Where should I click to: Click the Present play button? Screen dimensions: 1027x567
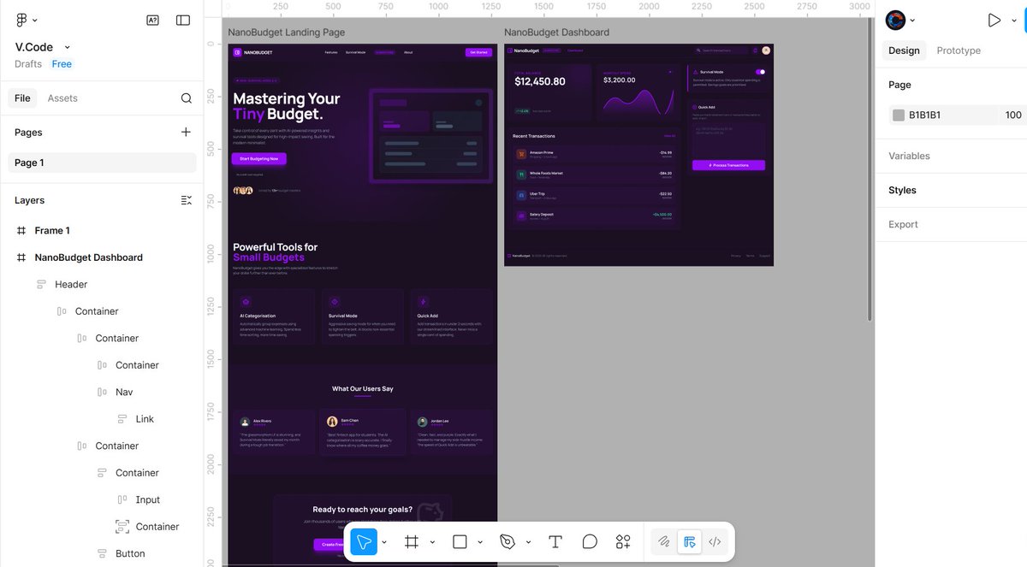994,20
